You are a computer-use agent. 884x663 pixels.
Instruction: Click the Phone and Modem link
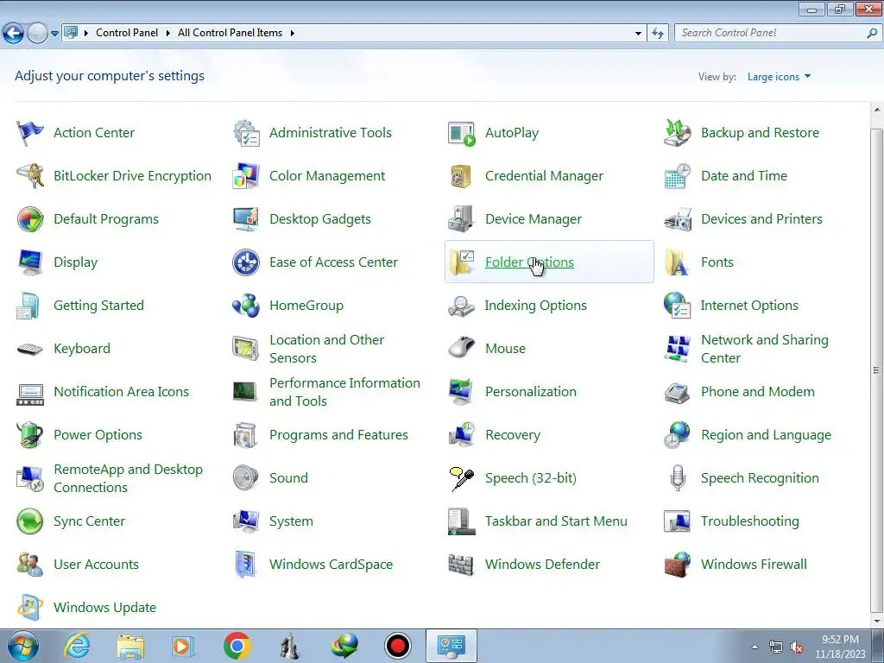(757, 392)
